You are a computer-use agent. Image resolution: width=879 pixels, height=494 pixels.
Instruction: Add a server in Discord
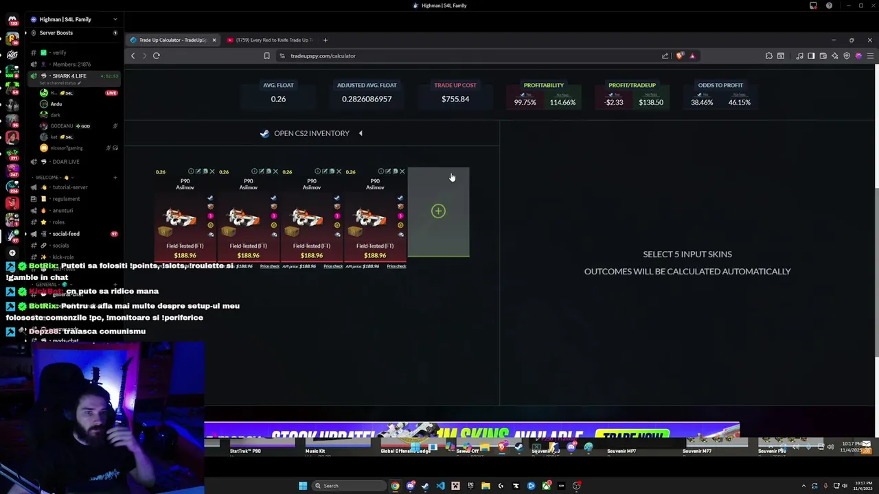[12, 252]
